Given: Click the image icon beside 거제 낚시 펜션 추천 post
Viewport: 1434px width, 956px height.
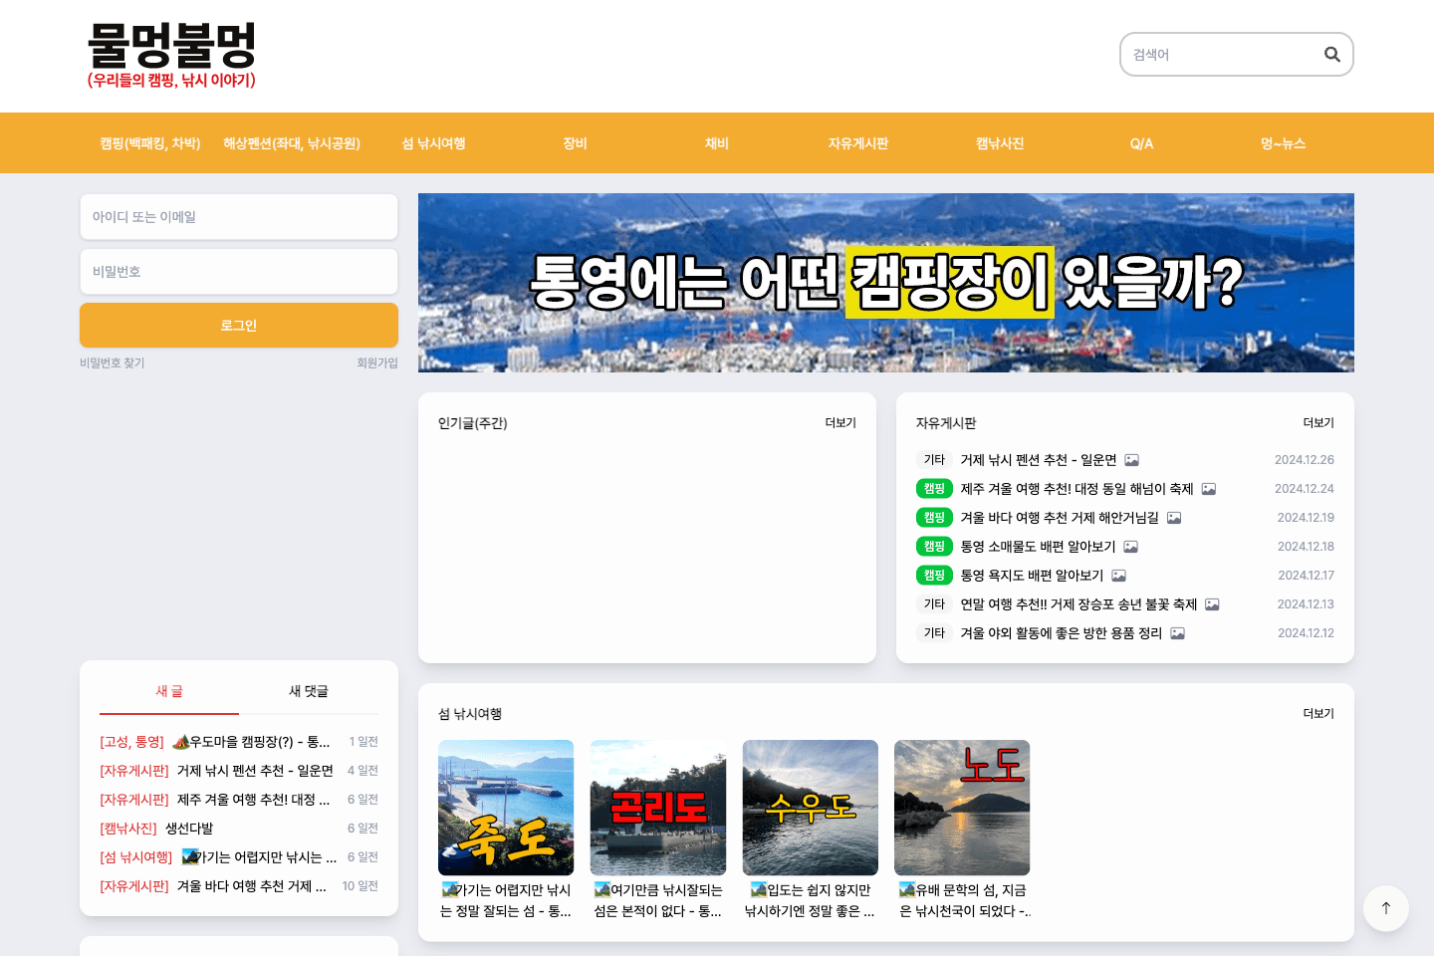Looking at the screenshot, I should point(1131,459).
